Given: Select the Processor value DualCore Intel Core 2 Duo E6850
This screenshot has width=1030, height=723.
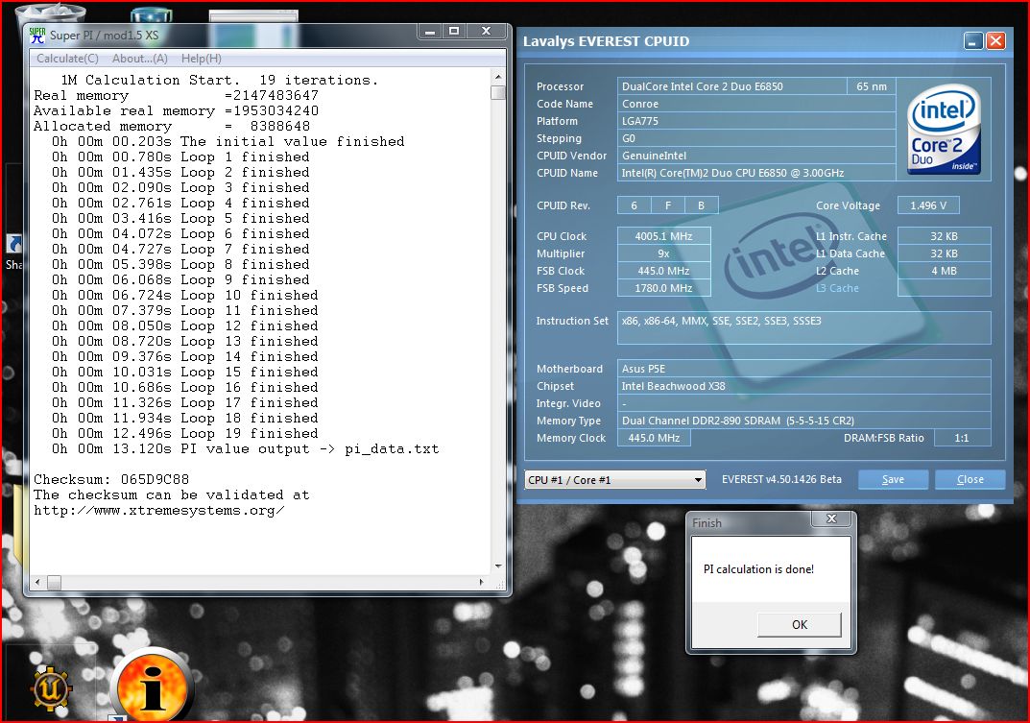Looking at the screenshot, I should (x=731, y=86).
